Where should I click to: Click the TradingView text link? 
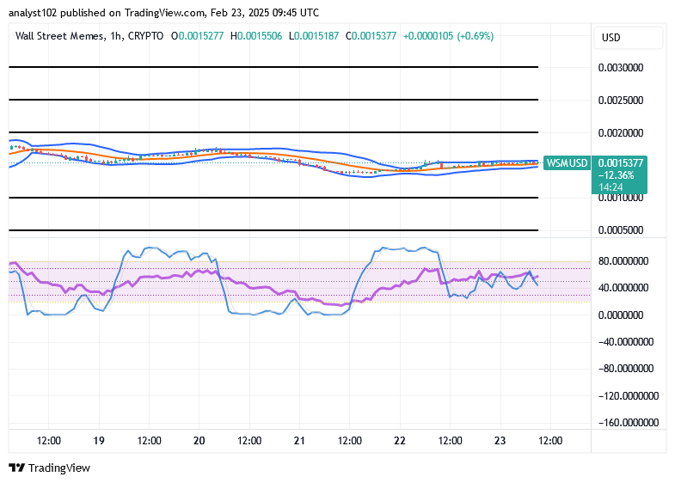[59, 468]
